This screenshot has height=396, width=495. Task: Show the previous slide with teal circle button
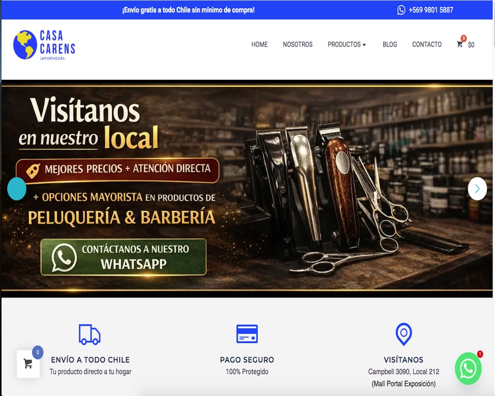tap(17, 189)
